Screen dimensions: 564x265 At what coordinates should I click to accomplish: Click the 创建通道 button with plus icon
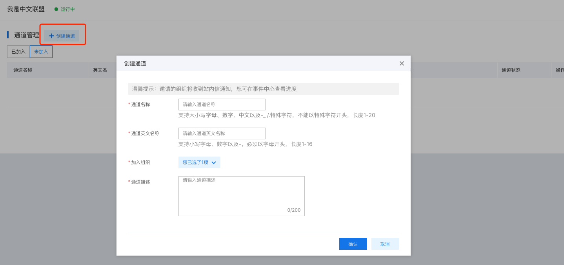(62, 36)
